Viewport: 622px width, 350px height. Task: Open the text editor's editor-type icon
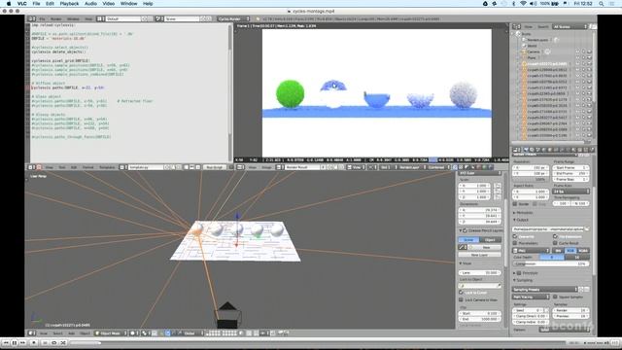(32, 167)
